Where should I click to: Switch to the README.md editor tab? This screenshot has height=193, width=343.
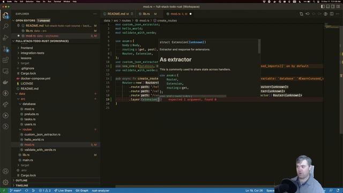point(118,14)
